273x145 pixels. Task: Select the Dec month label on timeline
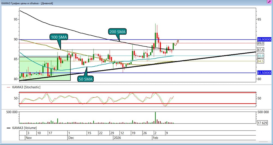click(x=71, y=138)
